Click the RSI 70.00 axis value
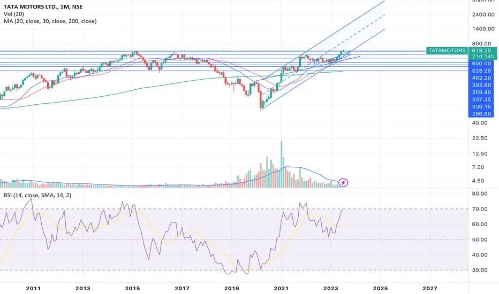Viewport: 499px width, 294px height. pos(480,209)
